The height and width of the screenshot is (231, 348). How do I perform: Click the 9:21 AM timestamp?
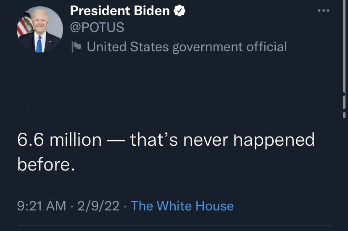point(42,206)
